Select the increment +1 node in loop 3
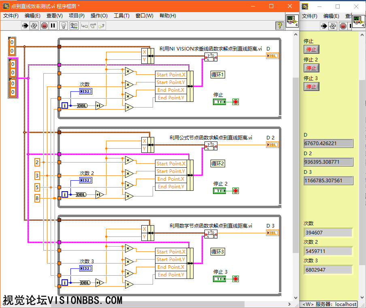This screenshot has height=308, width=366. (x=100, y=283)
